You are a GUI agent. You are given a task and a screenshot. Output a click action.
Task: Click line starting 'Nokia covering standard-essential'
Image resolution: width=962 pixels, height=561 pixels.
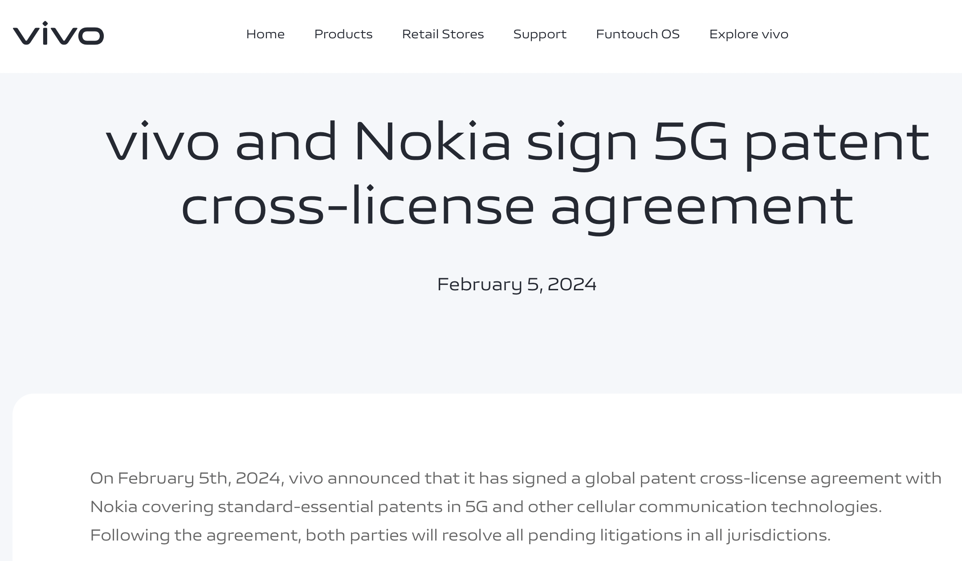click(x=486, y=507)
